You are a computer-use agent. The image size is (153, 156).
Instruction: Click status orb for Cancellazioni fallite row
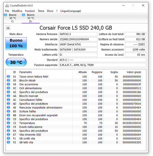8,100
